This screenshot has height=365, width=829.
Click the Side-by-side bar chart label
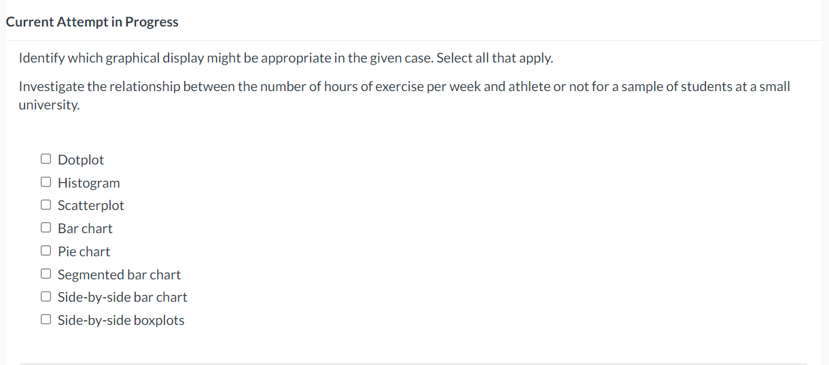tap(122, 297)
